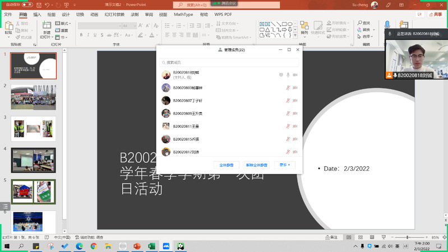The image size is (448, 252).
Task: Click screen share icon for B20020818 host
Action: (281, 75)
